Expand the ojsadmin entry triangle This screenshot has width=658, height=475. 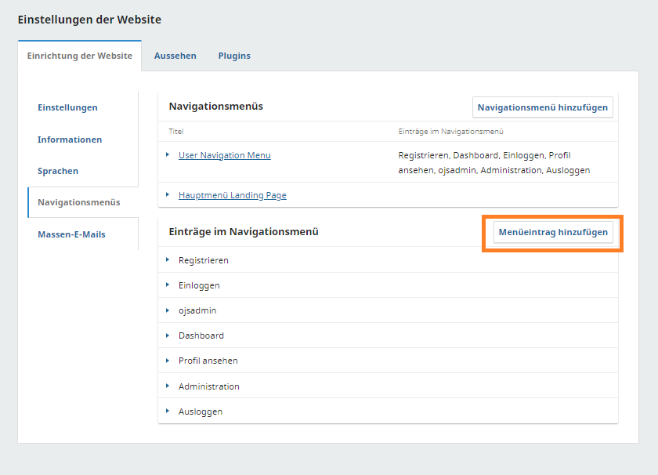point(168,310)
